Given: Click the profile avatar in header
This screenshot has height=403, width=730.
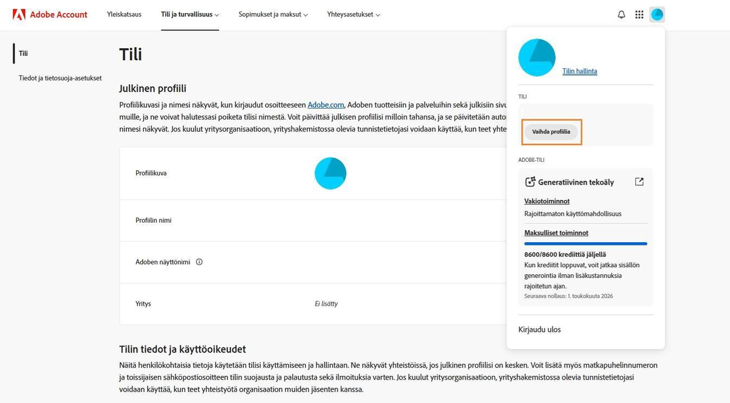Looking at the screenshot, I should click(x=657, y=15).
